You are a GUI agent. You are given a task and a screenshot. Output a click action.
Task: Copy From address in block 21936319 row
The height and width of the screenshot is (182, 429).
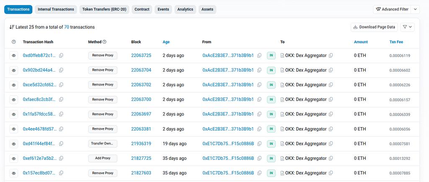point(259,144)
